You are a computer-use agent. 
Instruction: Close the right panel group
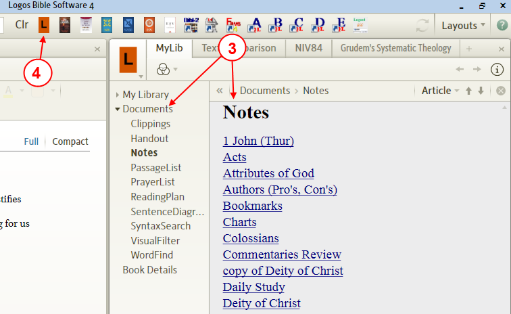point(502,49)
